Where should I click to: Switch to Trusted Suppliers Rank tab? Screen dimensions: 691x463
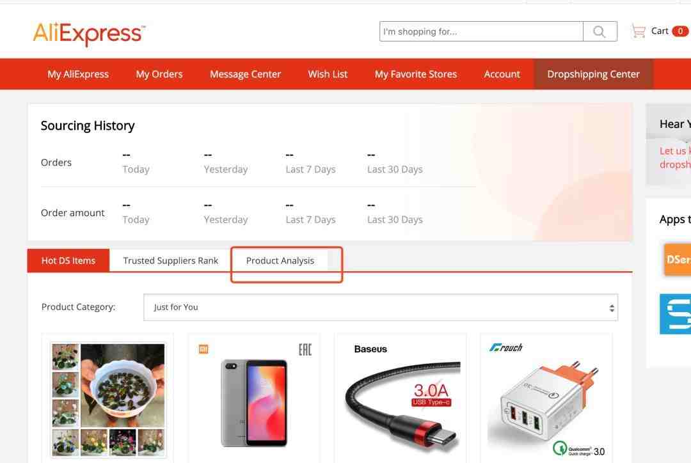171,260
